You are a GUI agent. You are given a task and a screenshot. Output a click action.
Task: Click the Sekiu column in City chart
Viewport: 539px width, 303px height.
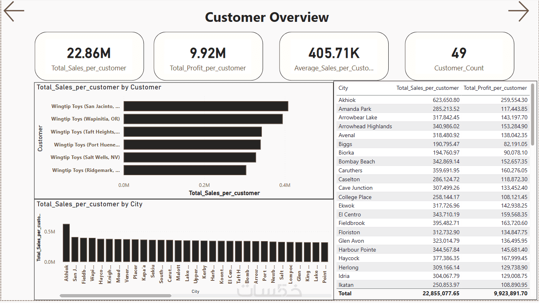[x=152, y=251]
